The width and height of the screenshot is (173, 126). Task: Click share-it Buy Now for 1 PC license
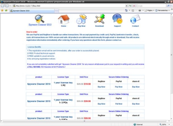point(136,87)
